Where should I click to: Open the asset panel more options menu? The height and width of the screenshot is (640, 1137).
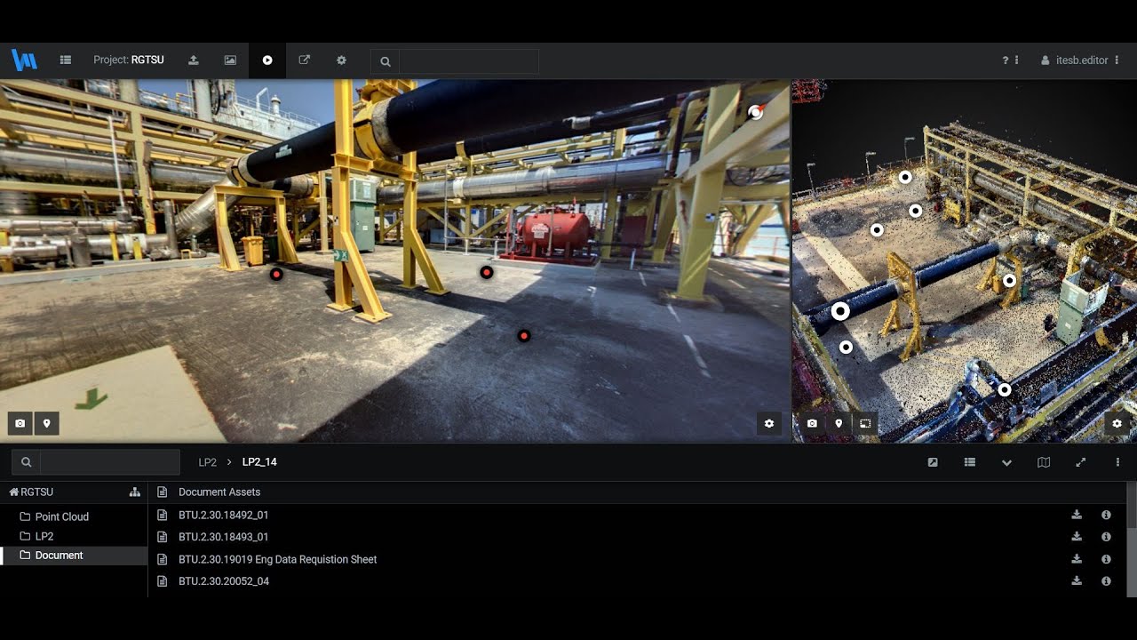pos(1117,462)
